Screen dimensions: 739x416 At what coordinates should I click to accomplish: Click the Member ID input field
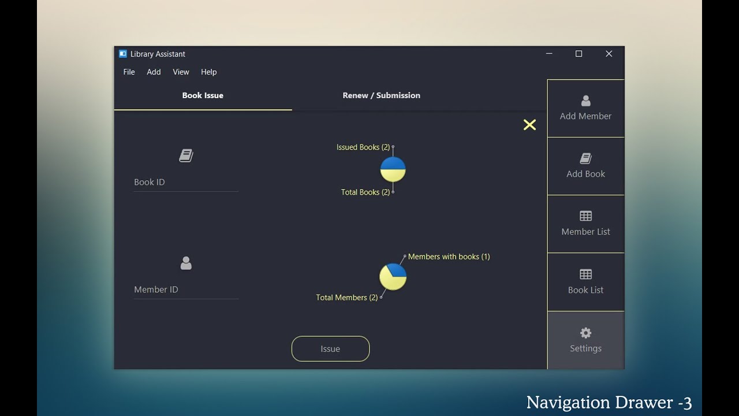click(x=185, y=289)
